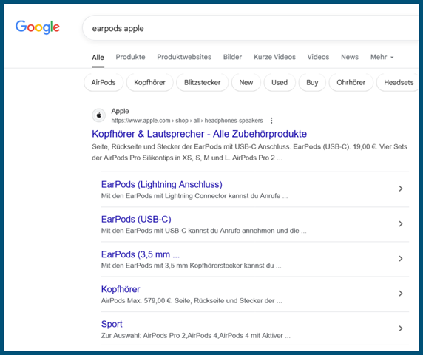Screen dimensions: 423x355
Task: Open the Kurze Videos tab
Action: 274,57
